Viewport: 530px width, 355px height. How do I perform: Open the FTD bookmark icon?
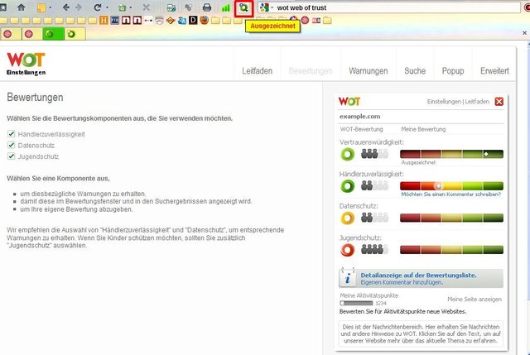point(115,21)
